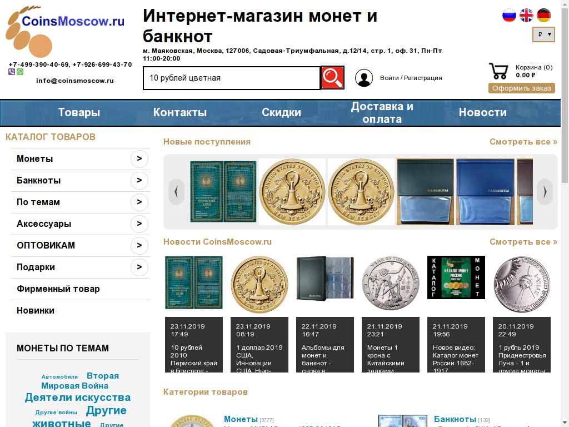Open the Товары navigation menu item

pyautogui.click(x=79, y=112)
